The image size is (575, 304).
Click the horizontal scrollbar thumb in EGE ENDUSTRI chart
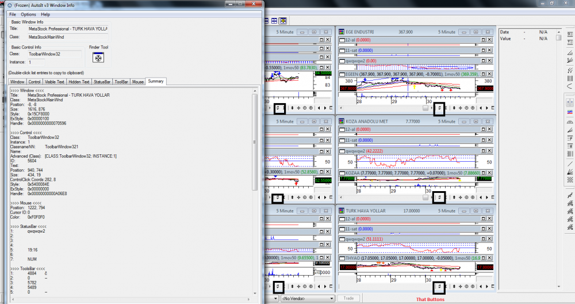[425, 108]
